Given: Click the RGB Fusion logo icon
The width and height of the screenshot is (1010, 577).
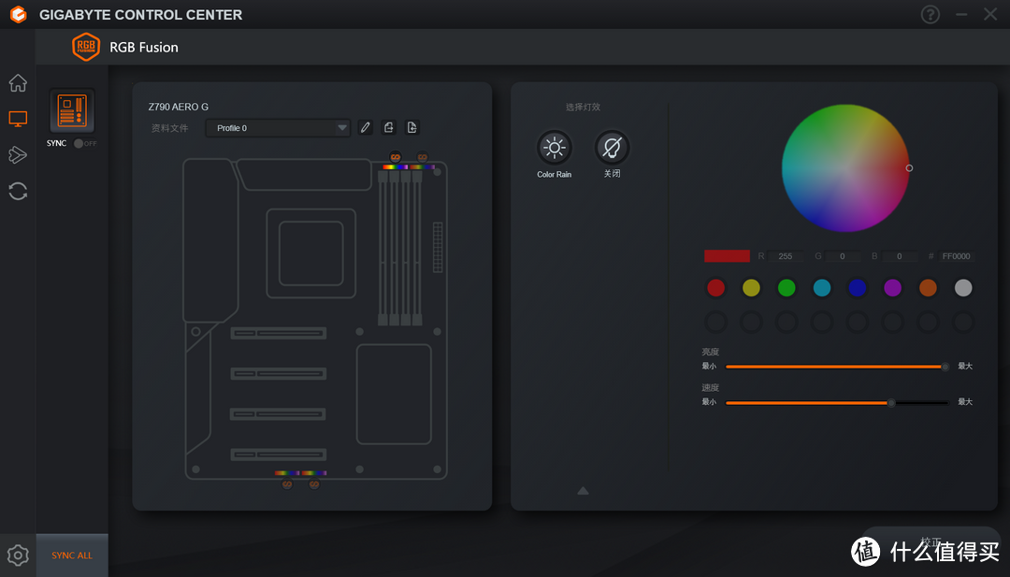Looking at the screenshot, I should (86, 47).
